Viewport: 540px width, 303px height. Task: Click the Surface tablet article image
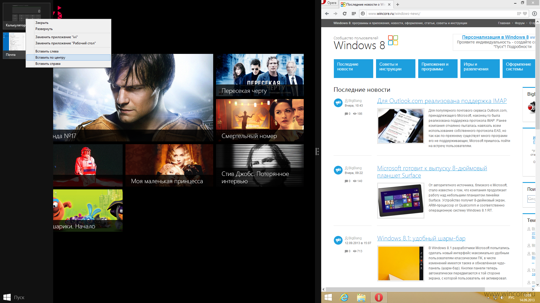coord(400,200)
